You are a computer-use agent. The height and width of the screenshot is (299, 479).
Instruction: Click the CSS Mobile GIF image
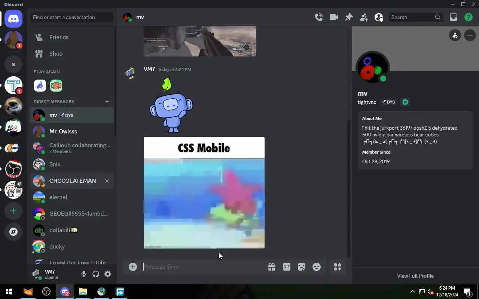click(204, 192)
